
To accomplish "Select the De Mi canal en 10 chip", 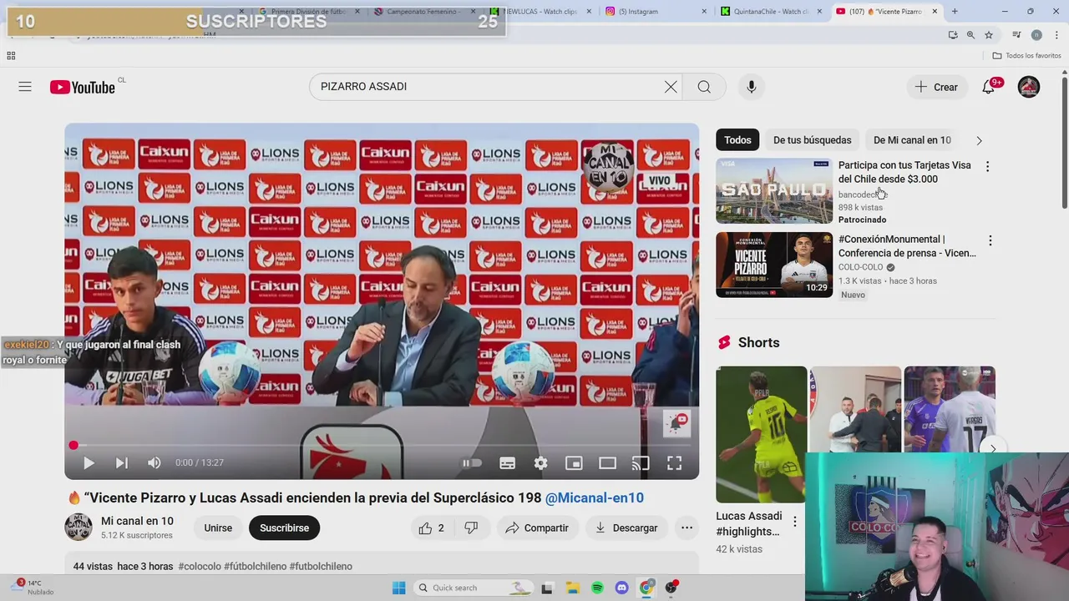I will pyautogui.click(x=912, y=140).
